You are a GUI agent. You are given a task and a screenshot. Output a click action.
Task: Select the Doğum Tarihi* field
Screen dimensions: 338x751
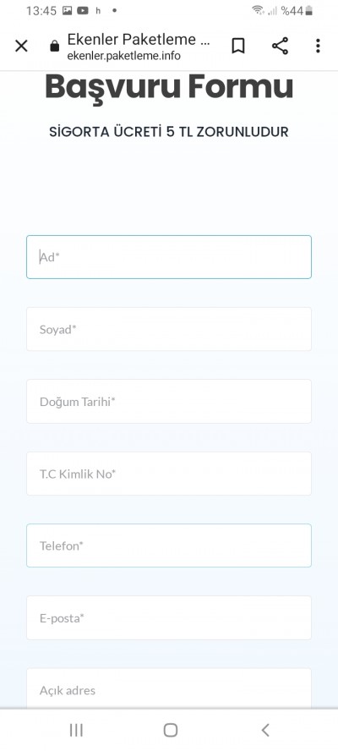169,402
